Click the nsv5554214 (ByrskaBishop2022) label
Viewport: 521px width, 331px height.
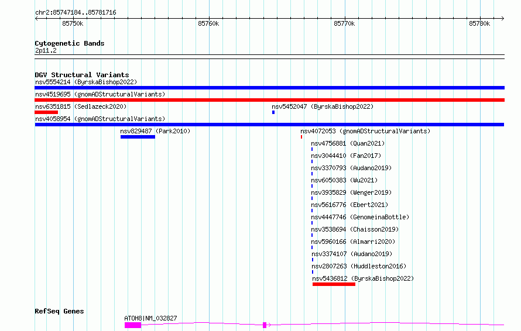(x=86, y=82)
